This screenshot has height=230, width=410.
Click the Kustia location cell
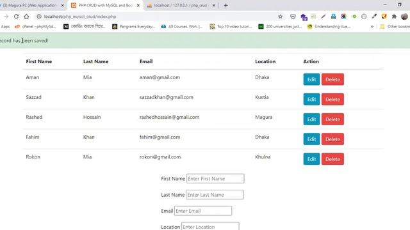pos(262,97)
